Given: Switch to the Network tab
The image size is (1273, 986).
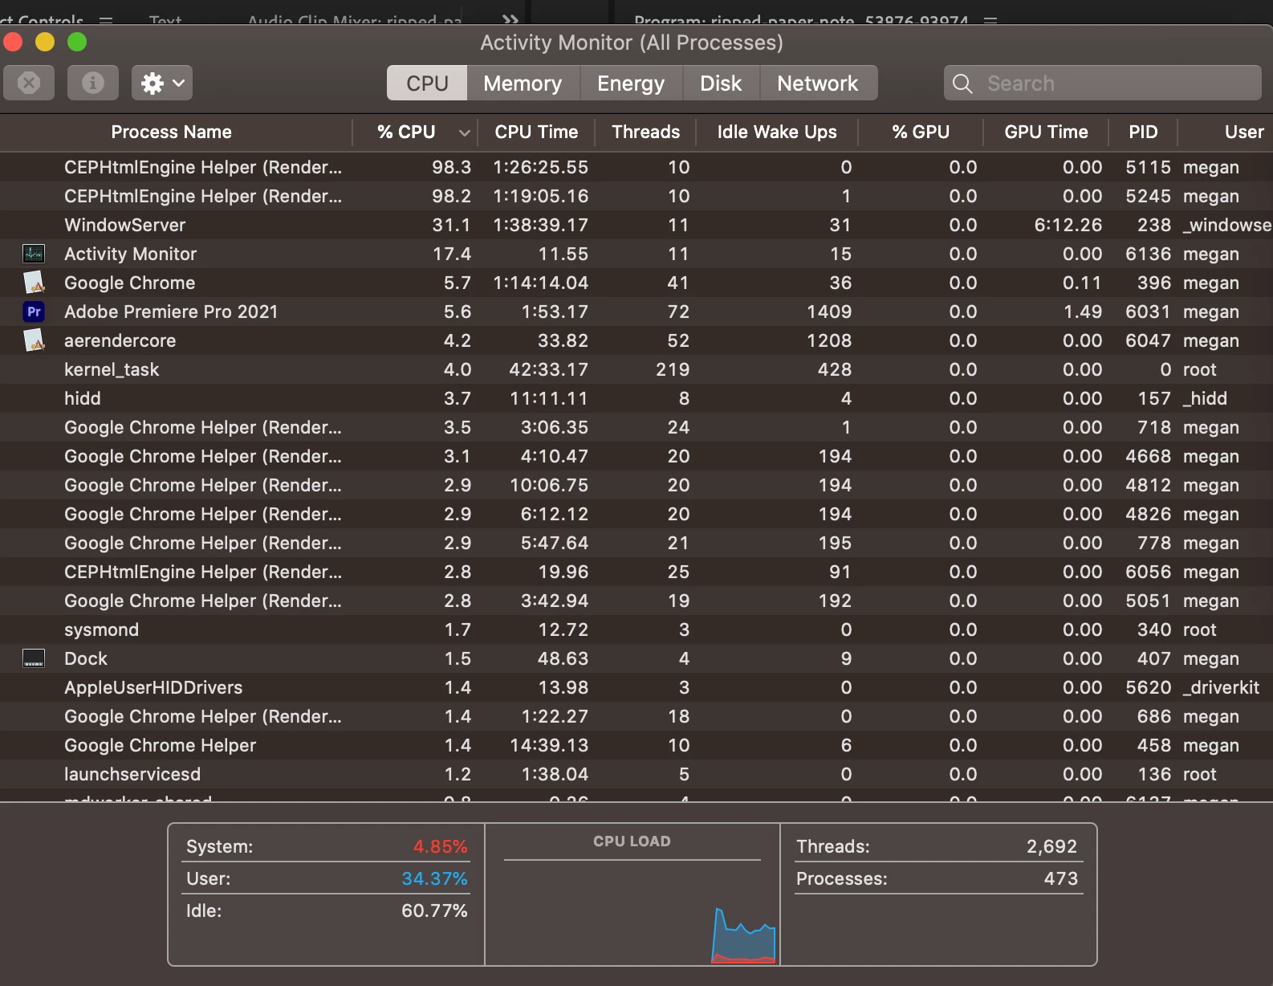Looking at the screenshot, I should click(818, 84).
